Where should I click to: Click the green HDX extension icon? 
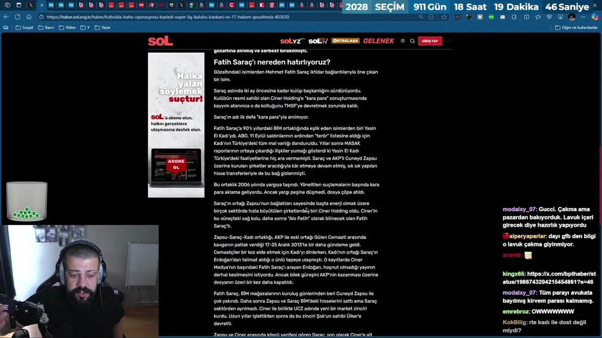coord(491,17)
